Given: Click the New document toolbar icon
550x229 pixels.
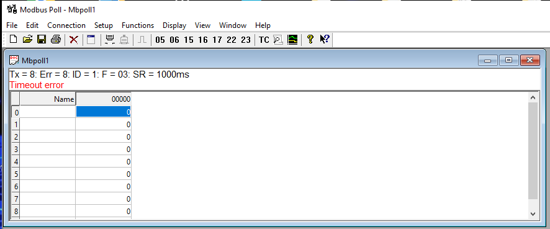Looking at the screenshot, I should tap(13, 39).
